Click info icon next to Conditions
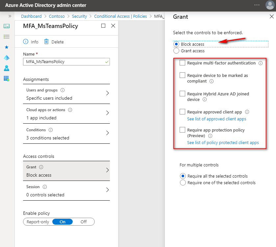This screenshot has height=247, width=276. tap(51, 130)
